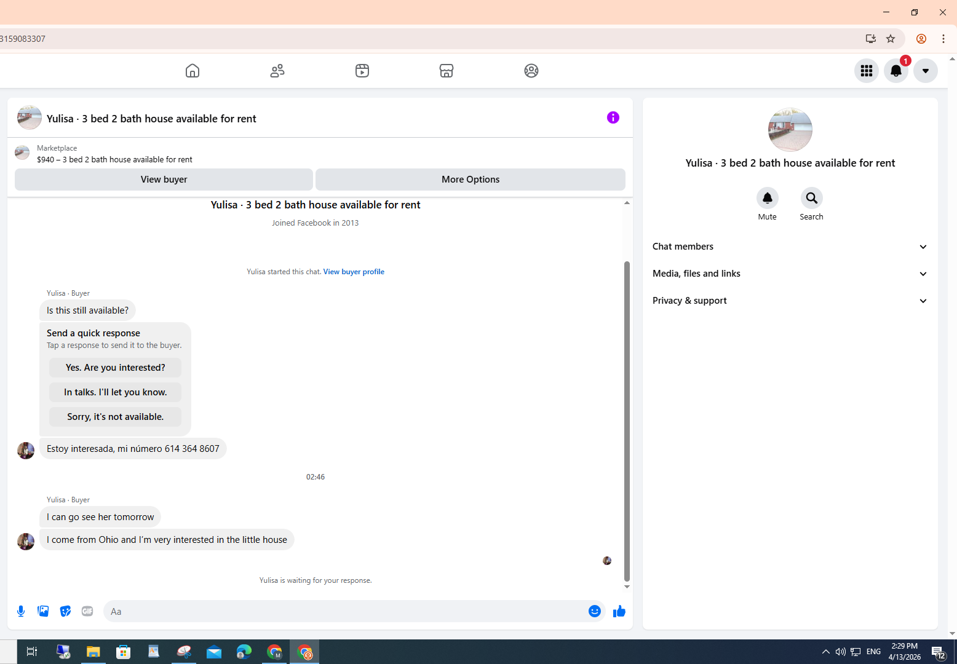Open the Marketplace listing thumbnail beside $940

(22, 152)
